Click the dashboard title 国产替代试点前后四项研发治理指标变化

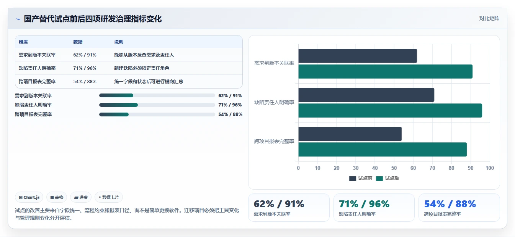tap(93, 19)
